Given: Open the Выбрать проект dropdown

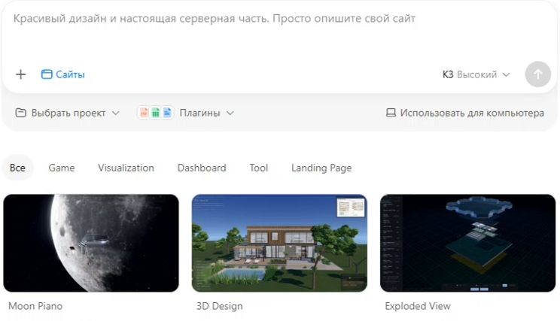Looking at the screenshot, I should (x=67, y=113).
